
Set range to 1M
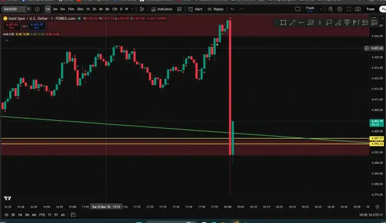[20, 215]
